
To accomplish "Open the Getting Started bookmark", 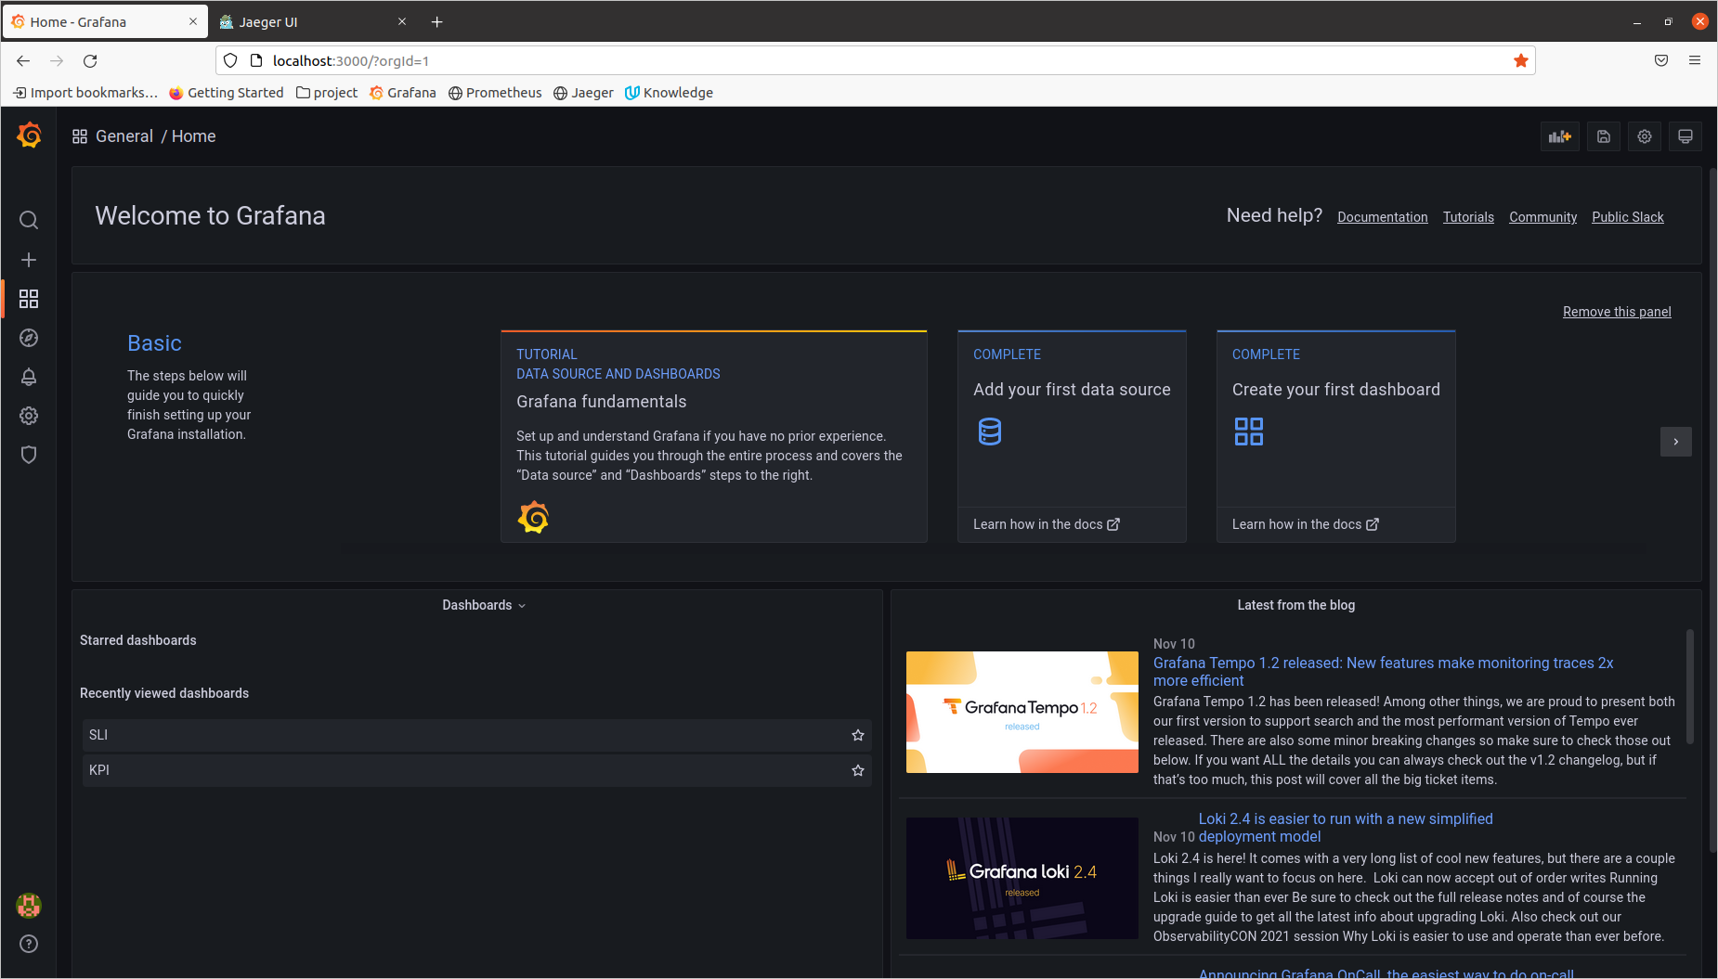I will pyautogui.click(x=226, y=93).
